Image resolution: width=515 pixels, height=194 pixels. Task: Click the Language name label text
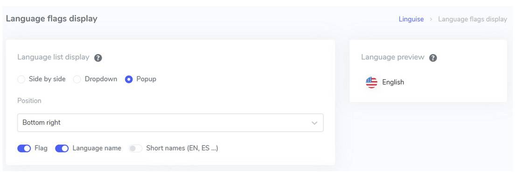(97, 148)
